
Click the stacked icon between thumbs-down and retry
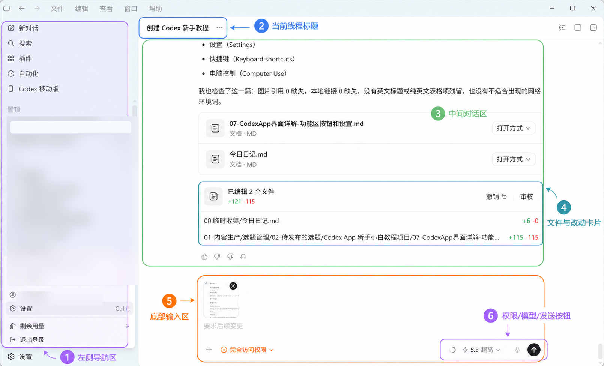tap(230, 257)
